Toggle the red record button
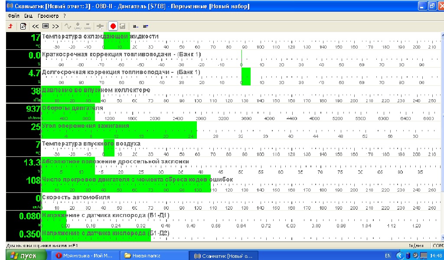 (x=113, y=26)
